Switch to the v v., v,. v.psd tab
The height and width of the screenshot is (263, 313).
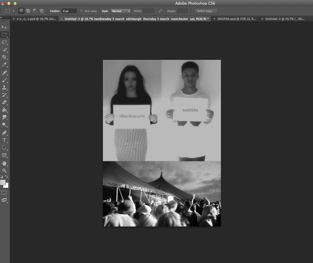pyautogui.click(x=36, y=19)
